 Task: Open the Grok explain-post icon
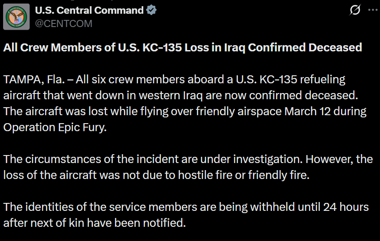tap(355, 10)
